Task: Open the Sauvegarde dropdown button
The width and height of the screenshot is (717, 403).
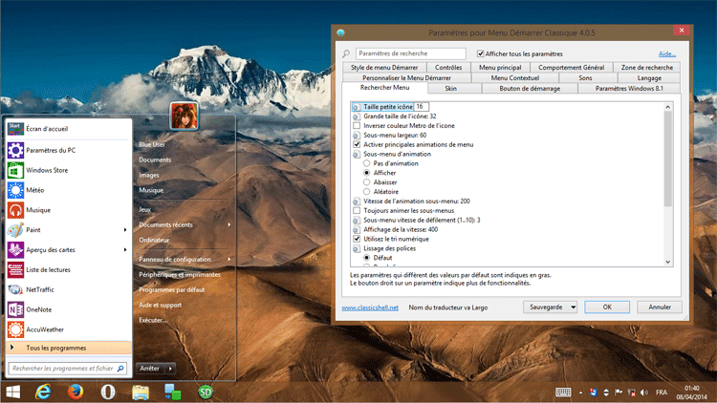Action: pos(551,307)
